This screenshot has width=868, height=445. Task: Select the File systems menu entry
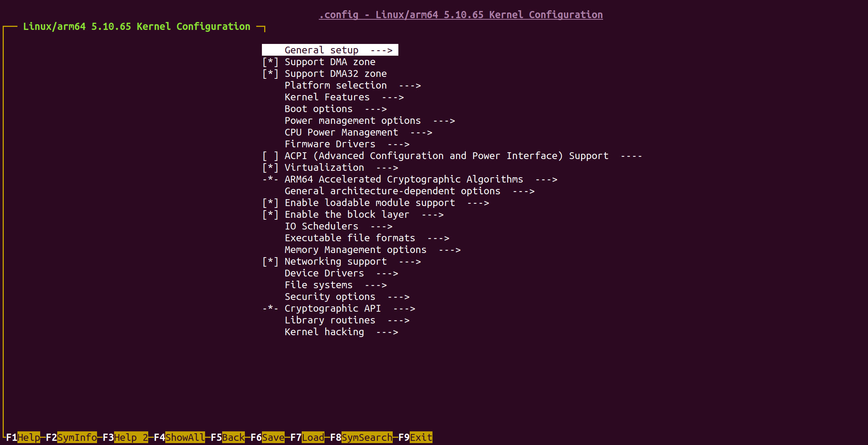318,285
